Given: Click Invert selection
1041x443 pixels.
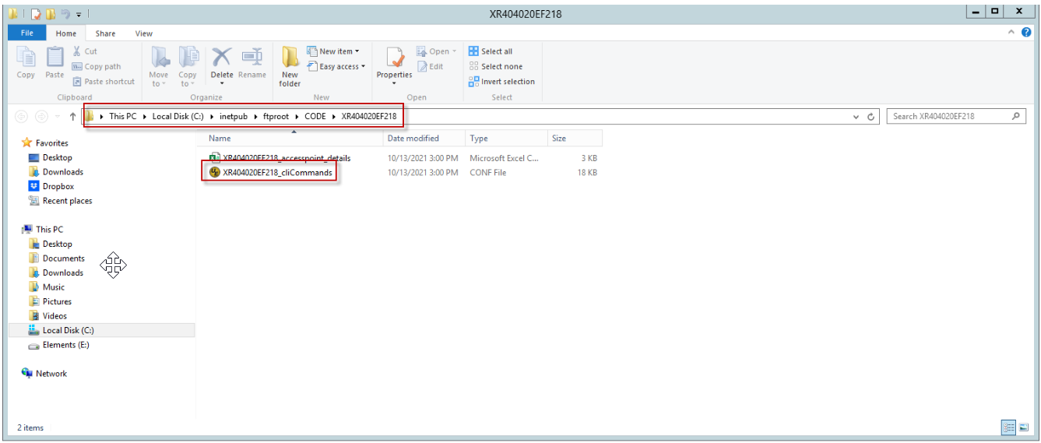Looking at the screenshot, I should (x=501, y=81).
